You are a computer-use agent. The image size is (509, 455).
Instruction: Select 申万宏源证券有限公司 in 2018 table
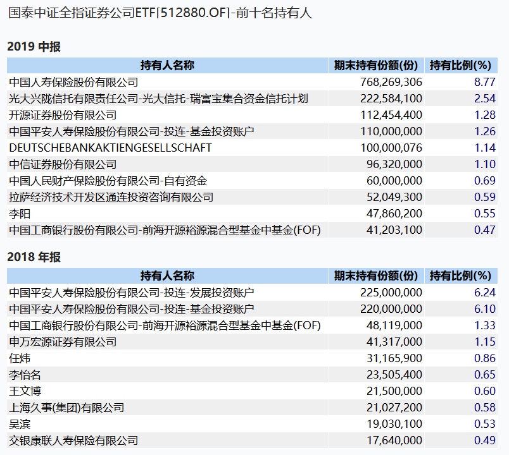[x=63, y=342]
